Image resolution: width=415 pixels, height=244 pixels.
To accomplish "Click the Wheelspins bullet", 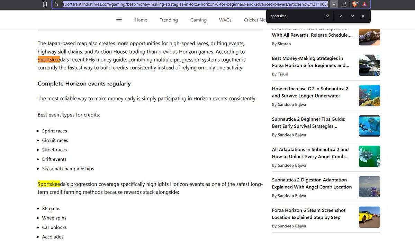I will tap(54, 218).
